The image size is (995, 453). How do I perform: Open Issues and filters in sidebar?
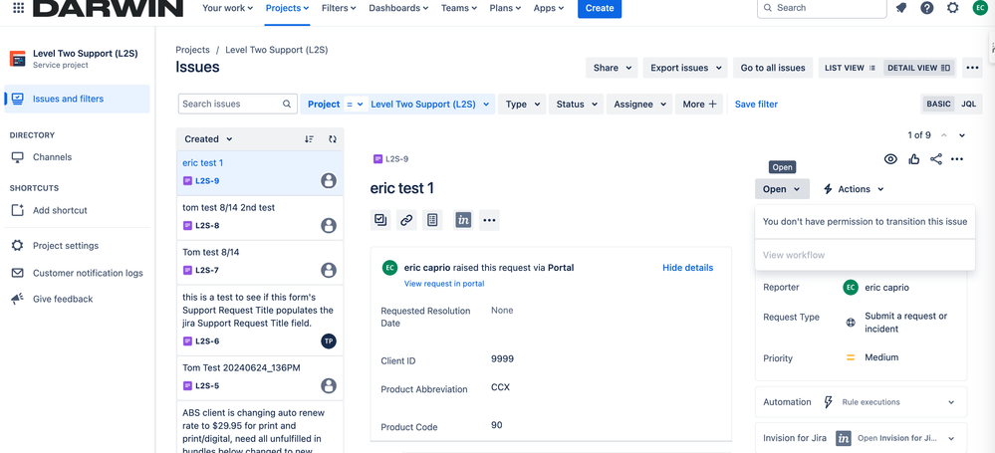(77, 99)
